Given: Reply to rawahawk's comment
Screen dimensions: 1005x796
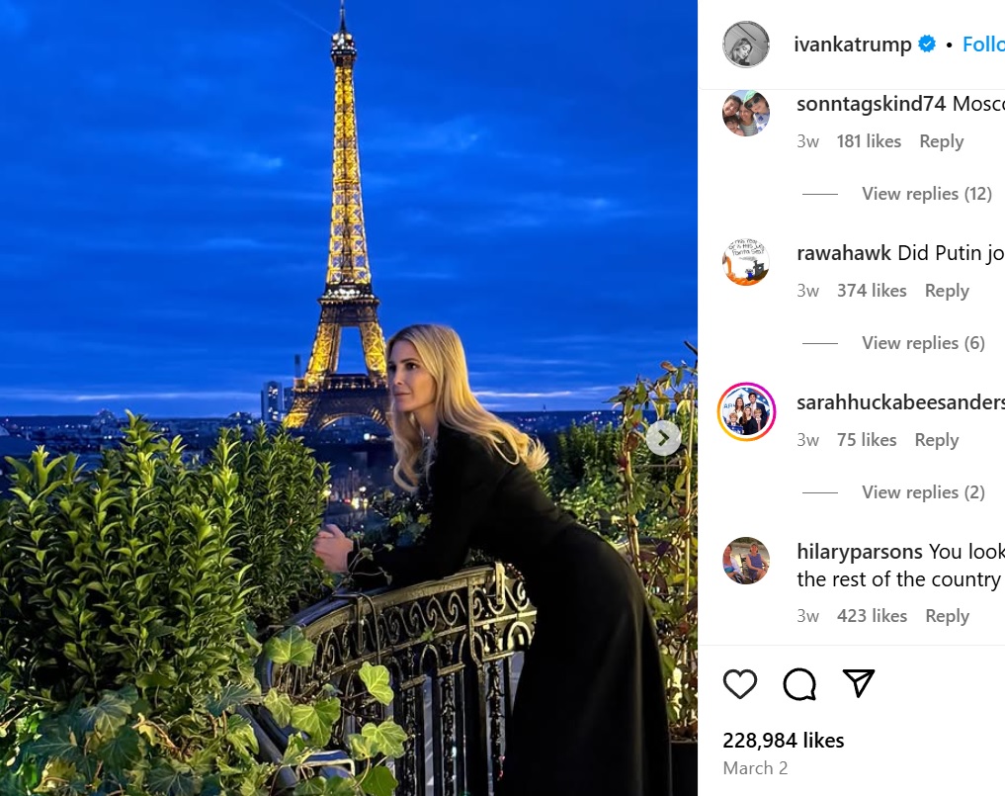Looking at the screenshot, I should (947, 291).
